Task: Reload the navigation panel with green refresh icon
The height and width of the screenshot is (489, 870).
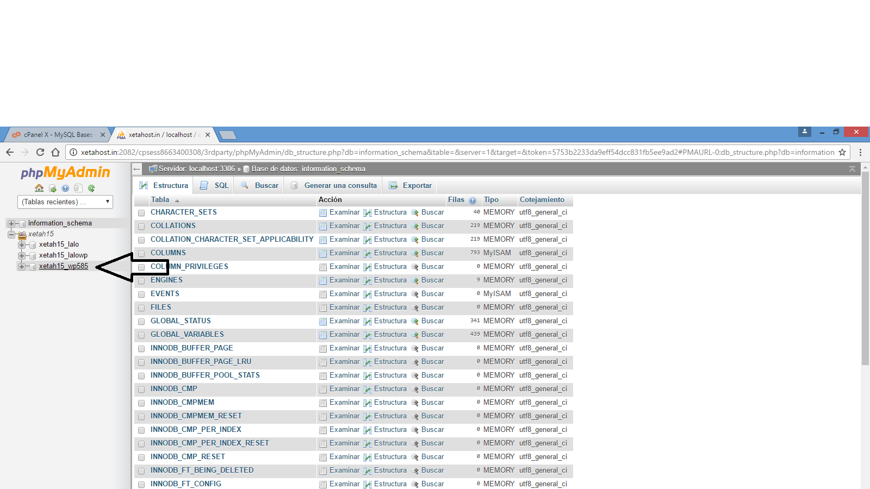Action: [x=91, y=188]
